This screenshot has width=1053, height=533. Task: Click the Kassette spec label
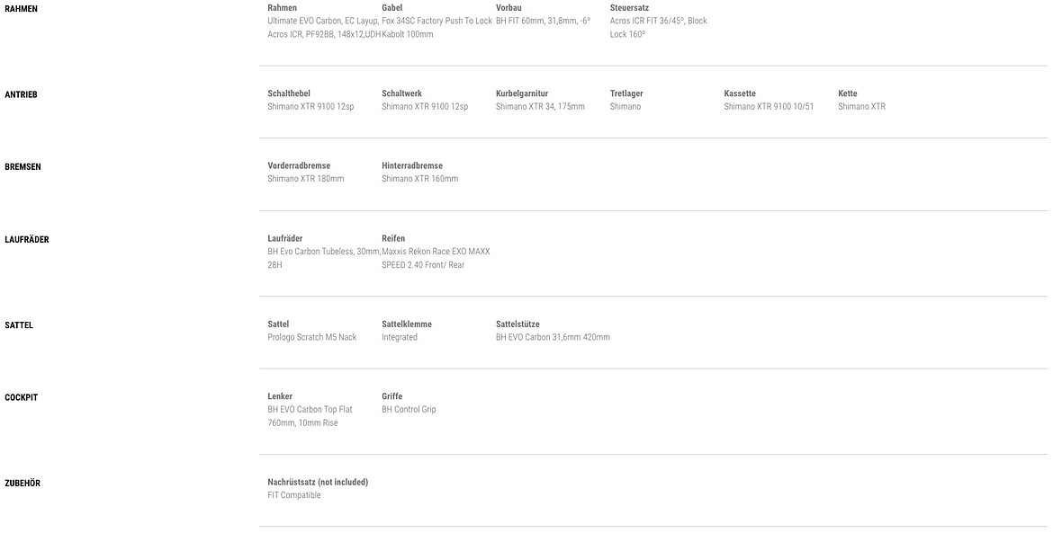point(740,93)
